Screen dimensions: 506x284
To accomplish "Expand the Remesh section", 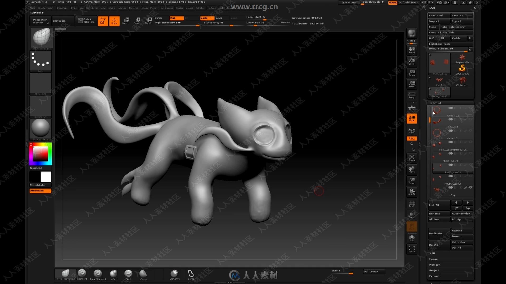I will 435,265.
